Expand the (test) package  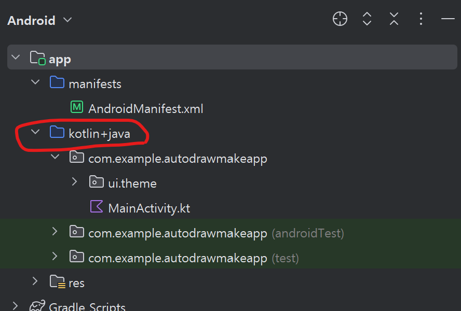(x=55, y=257)
